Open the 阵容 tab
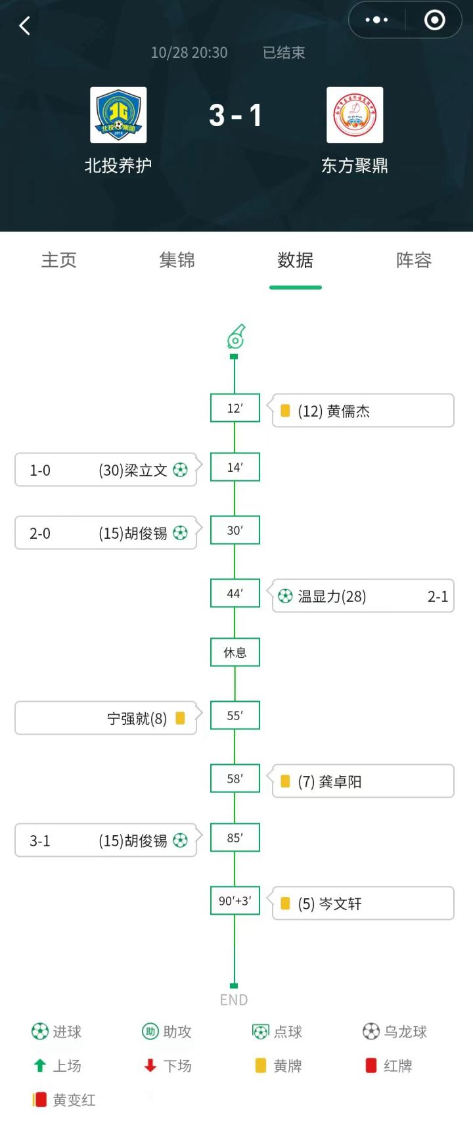Viewport: 473px width, 1123px height. (414, 260)
